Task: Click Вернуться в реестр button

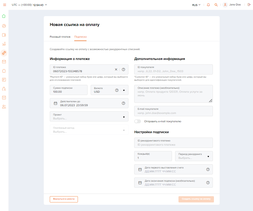Action: (x=64, y=199)
